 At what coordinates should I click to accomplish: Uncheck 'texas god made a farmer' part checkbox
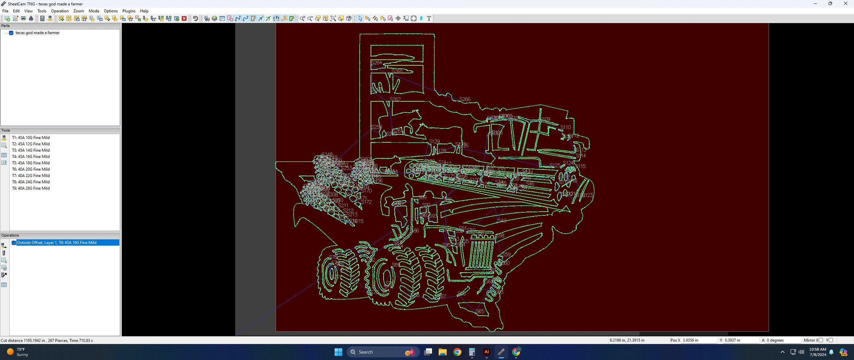[x=11, y=33]
